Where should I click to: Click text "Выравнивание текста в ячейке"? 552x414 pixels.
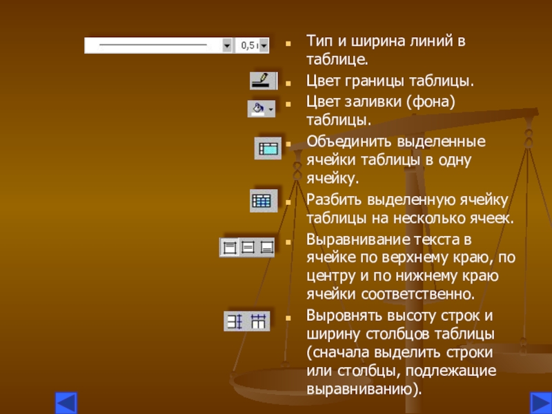[x=388, y=248]
